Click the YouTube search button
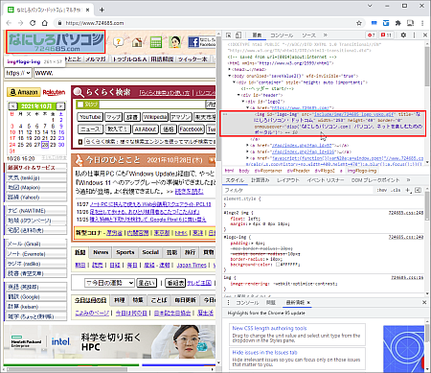The height and width of the screenshot is (373, 431). point(90,117)
